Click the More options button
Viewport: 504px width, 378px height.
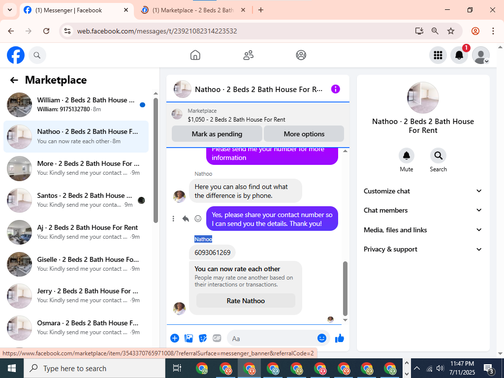(x=304, y=134)
